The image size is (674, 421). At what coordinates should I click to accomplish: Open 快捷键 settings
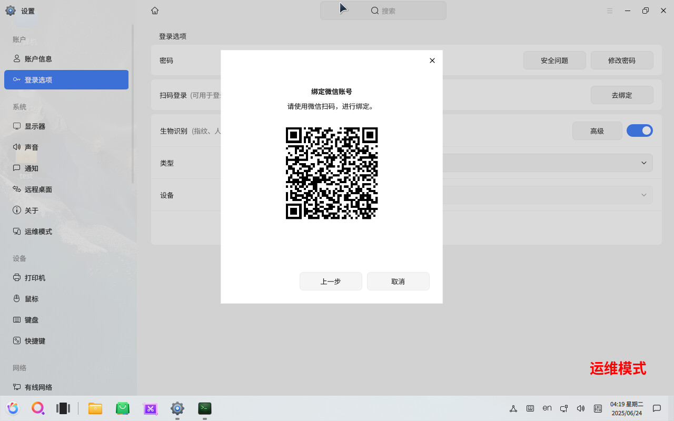[x=66, y=341]
